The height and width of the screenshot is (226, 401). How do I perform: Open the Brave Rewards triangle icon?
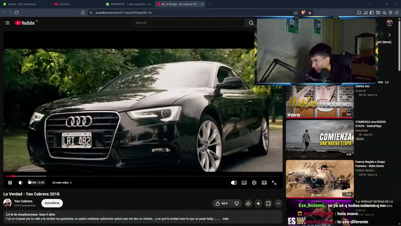[x=310, y=13]
